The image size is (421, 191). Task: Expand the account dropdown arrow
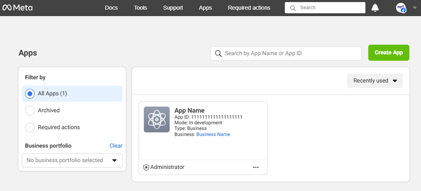tap(414, 8)
